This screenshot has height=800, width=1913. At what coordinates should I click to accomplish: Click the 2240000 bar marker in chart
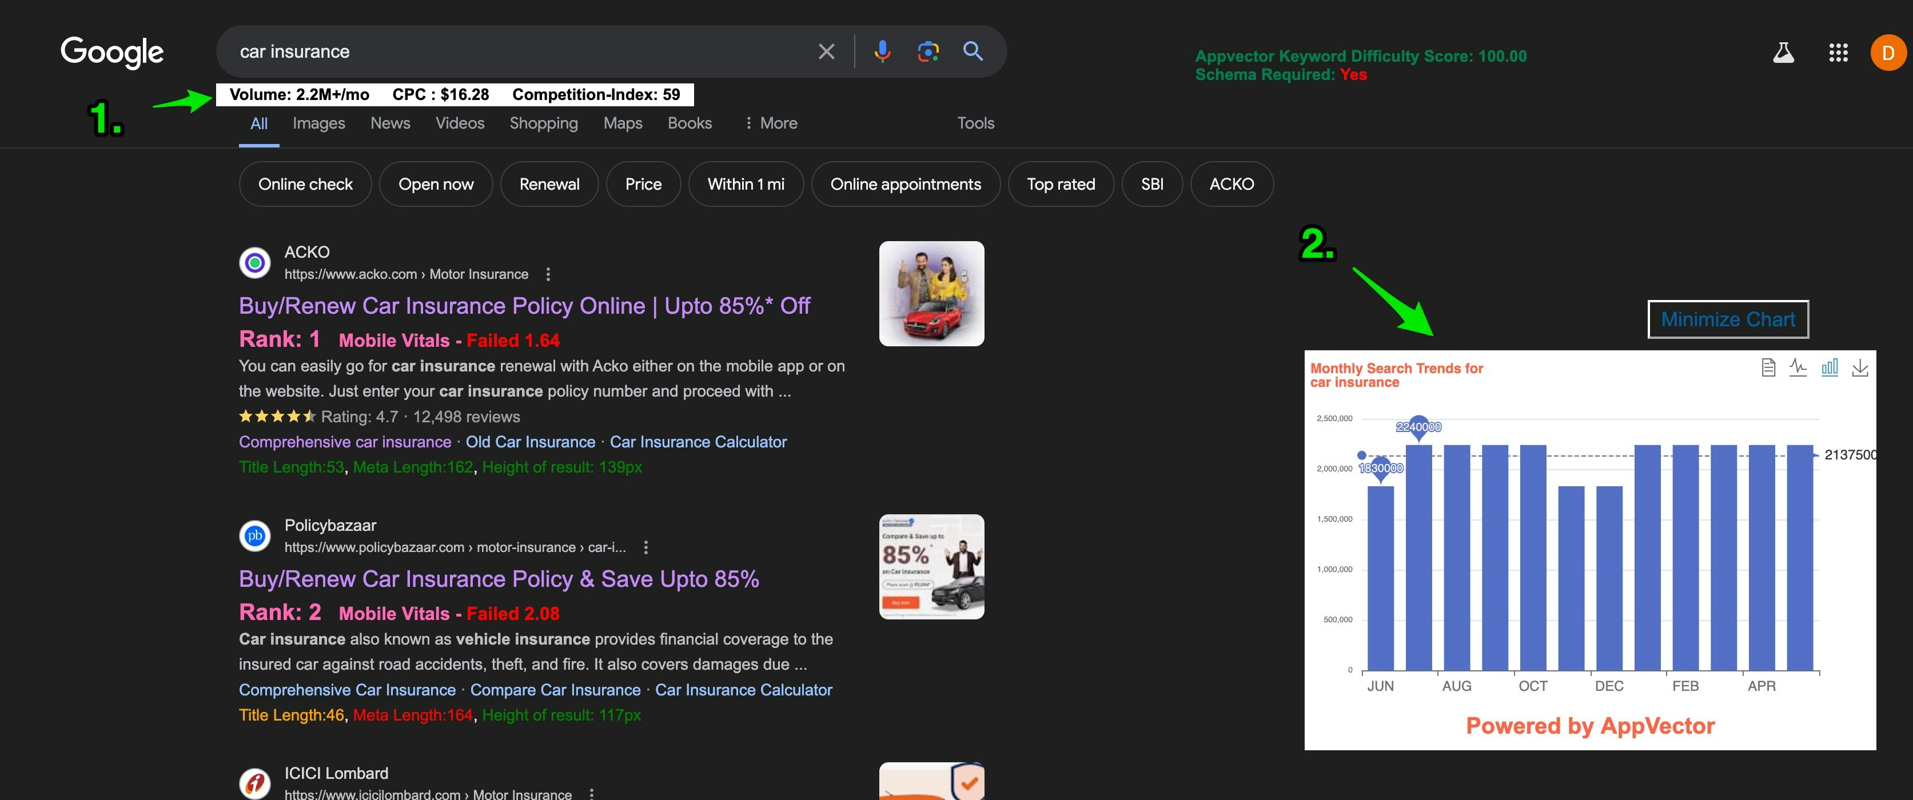(1418, 427)
